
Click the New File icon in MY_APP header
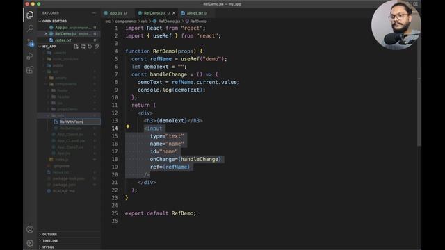click(x=76, y=47)
